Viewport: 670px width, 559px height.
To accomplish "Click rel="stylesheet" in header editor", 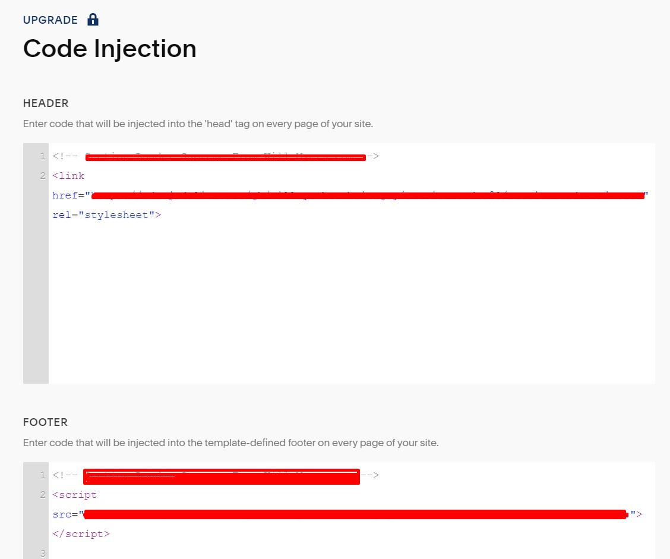I will pos(107,215).
